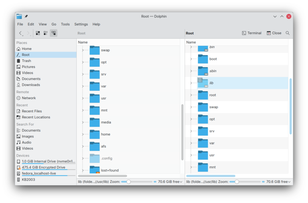Click the pin icon in title bar
Viewport: 308px width, 203px height.
coord(26,16)
